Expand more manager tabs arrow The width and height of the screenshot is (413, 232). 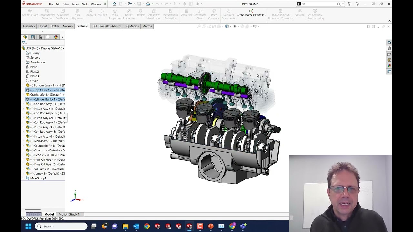tap(63, 37)
